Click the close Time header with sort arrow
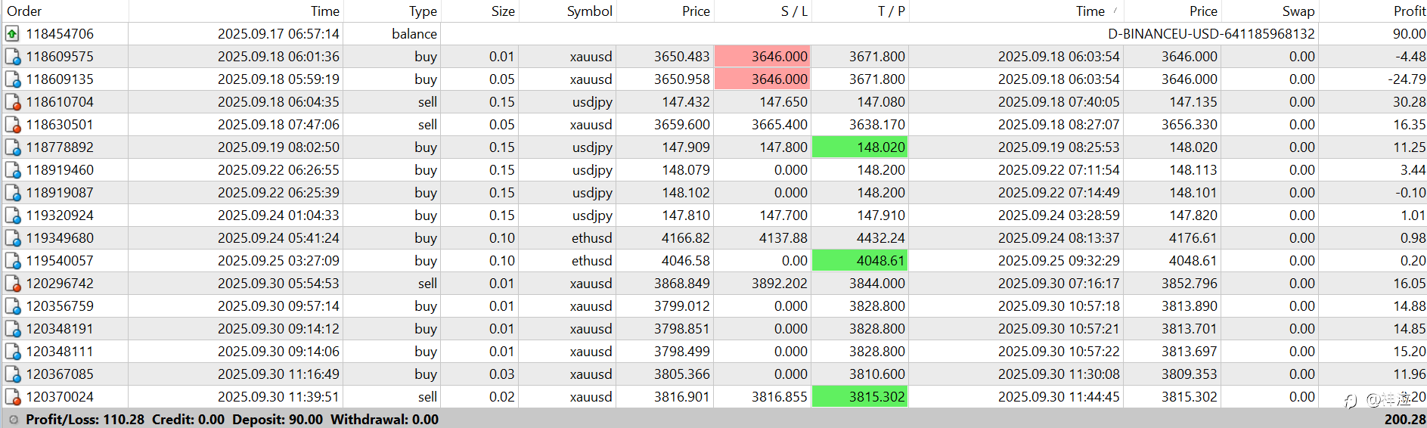1427x428 pixels. click(x=1090, y=11)
